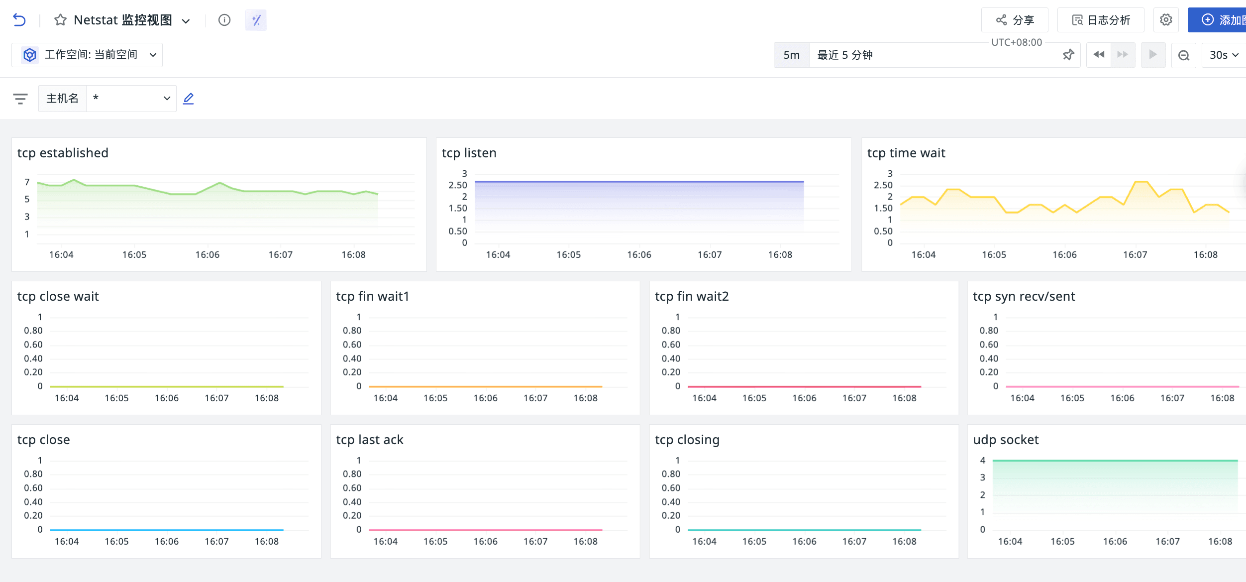
Task: Click the tcp established chart title
Action: (x=63, y=153)
